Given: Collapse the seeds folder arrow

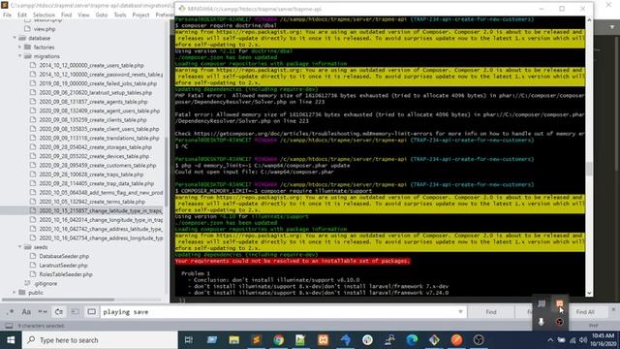Looking at the screenshot, I should click(20, 247).
